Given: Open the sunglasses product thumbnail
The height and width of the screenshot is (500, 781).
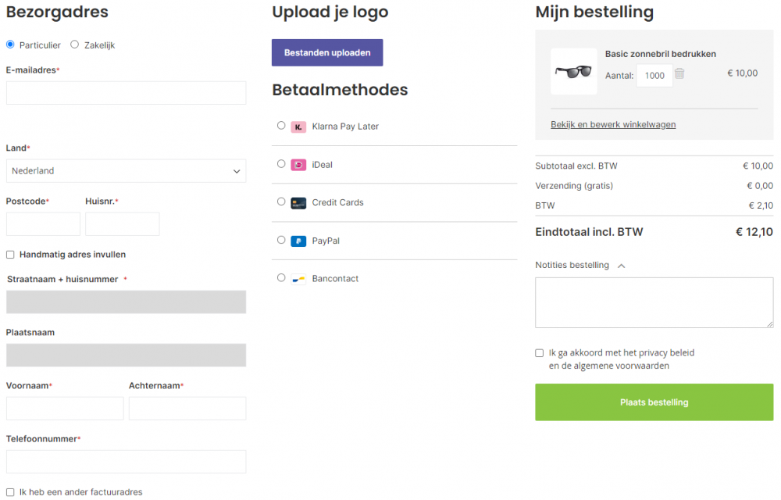Looking at the screenshot, I should 574,72.
